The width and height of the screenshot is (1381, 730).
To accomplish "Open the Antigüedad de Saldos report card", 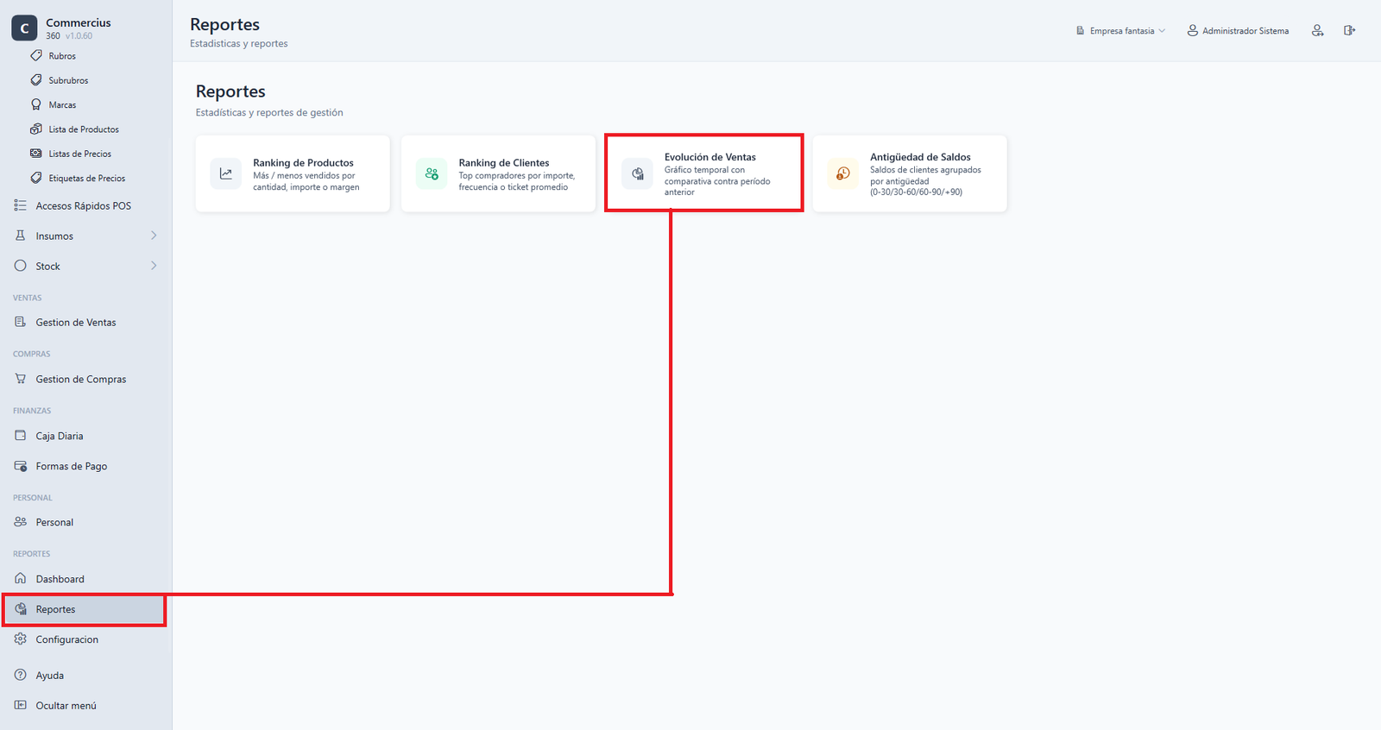I will click(910, 173).
